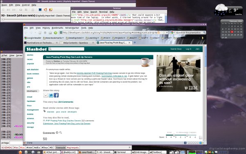The image size is (246, 154).
Task: Share the story on Twitter
Action: click(x=51, y=95)
